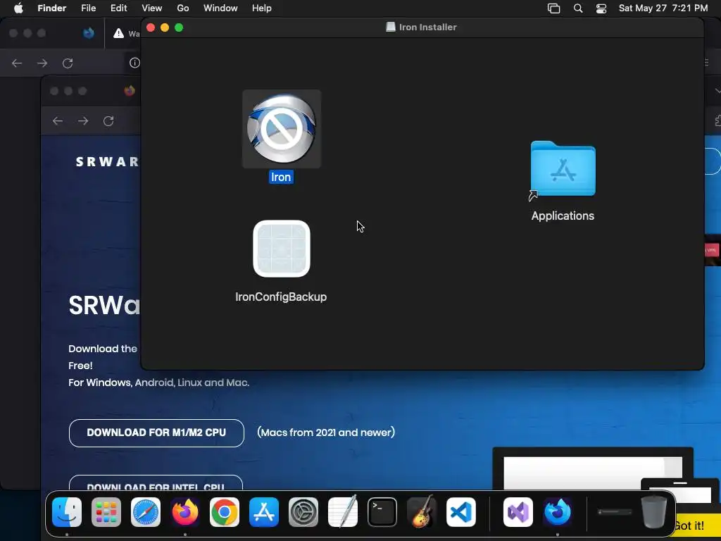Reload page in front browser window
Viewport: 721px width, 541px height.
coord(108,121)
